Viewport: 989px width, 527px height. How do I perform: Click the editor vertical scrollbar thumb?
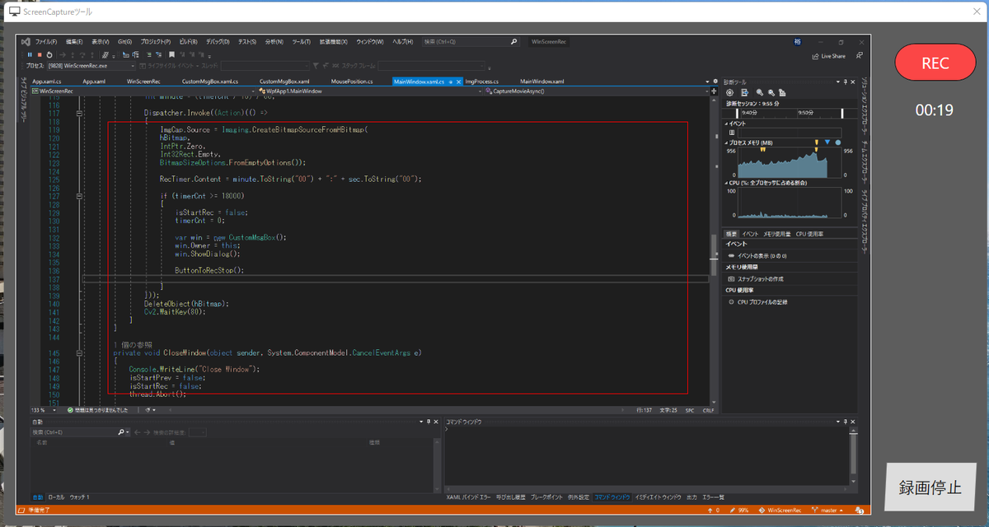click(713, 255)
